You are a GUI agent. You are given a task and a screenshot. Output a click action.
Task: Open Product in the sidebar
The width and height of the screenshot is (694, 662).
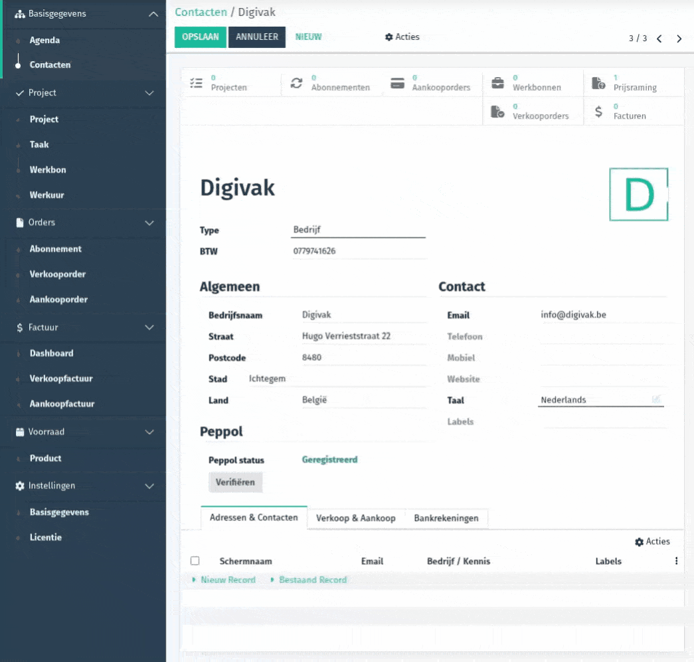(x=46, y=459)
